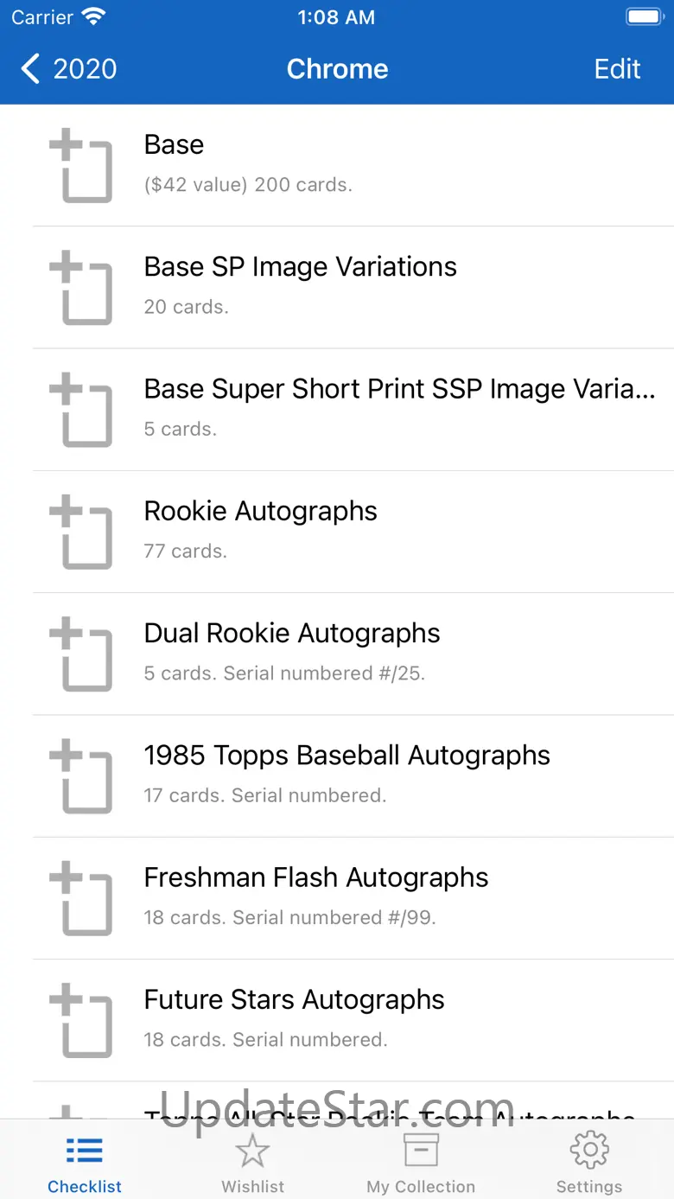Viewport: 674px width, 1199px height.
Task: Switch to the Wishlist tab
Action: point(252,1163)
